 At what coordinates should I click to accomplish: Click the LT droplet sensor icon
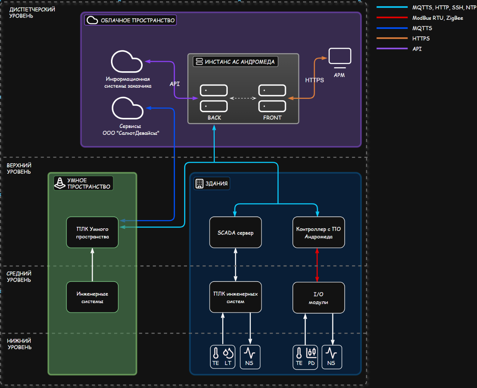[228, 353]
